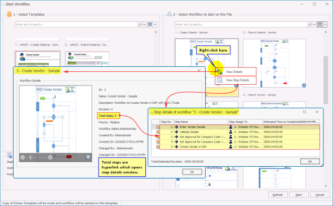Viewport: 333px width, 206px height.
Task: Click zoom-out minus icon in workflow preview
Action: [23, 157]
